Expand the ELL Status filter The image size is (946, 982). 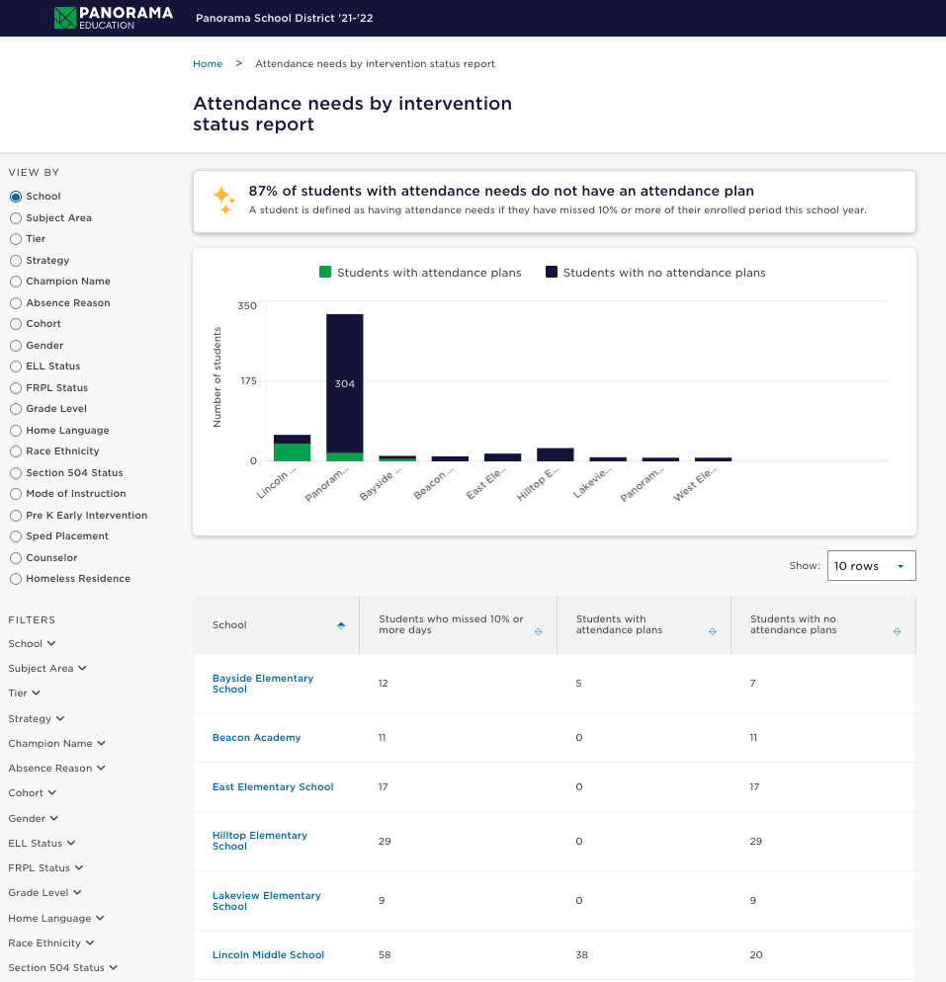coord(42,844)
